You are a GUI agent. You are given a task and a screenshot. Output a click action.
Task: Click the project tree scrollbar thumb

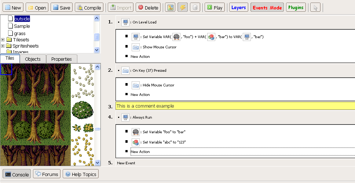[97, 37]
